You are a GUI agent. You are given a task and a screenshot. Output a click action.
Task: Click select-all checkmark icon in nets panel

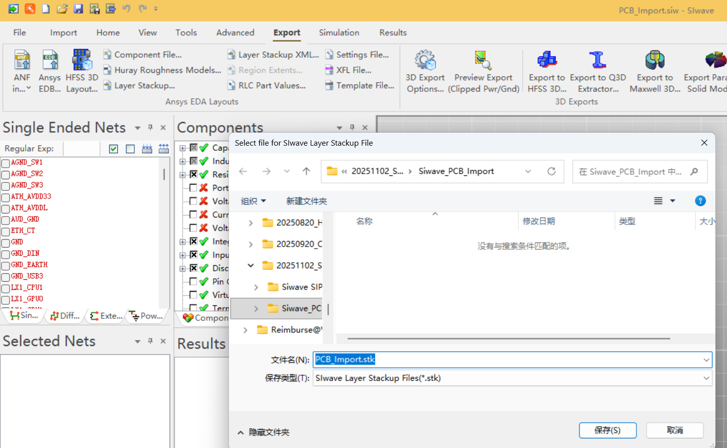click(x=114, y=149)
